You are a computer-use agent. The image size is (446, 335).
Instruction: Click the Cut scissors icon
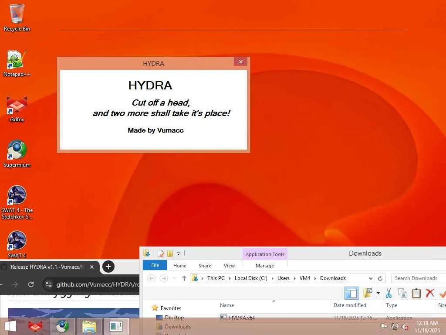pos(389,293)
